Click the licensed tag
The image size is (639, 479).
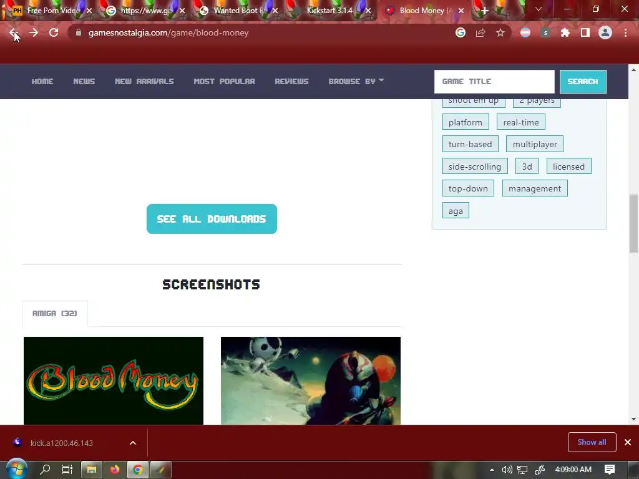tap(569, 166)
